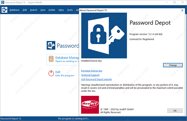
Task: Open the Entry menu
Action: coord(61,10)
